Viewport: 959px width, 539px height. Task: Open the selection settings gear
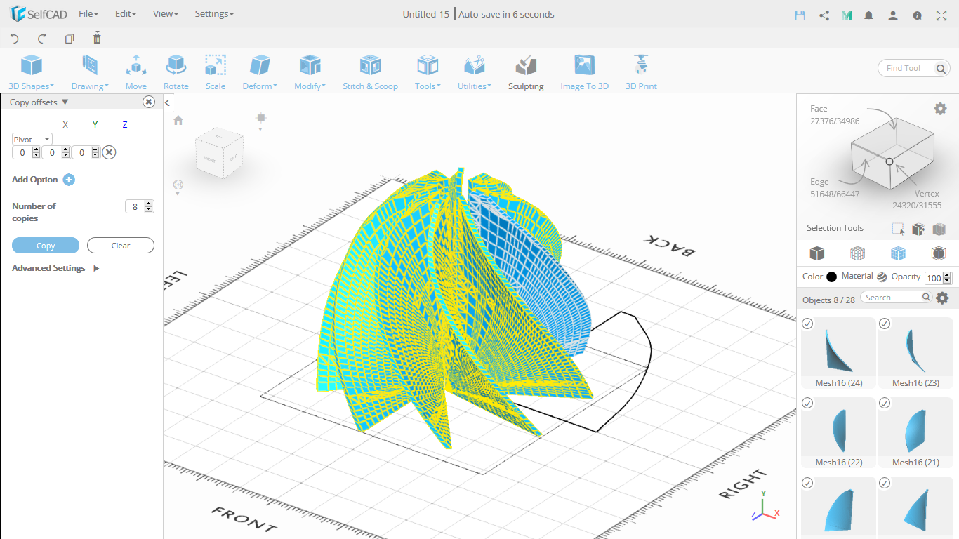coord(940,108)
